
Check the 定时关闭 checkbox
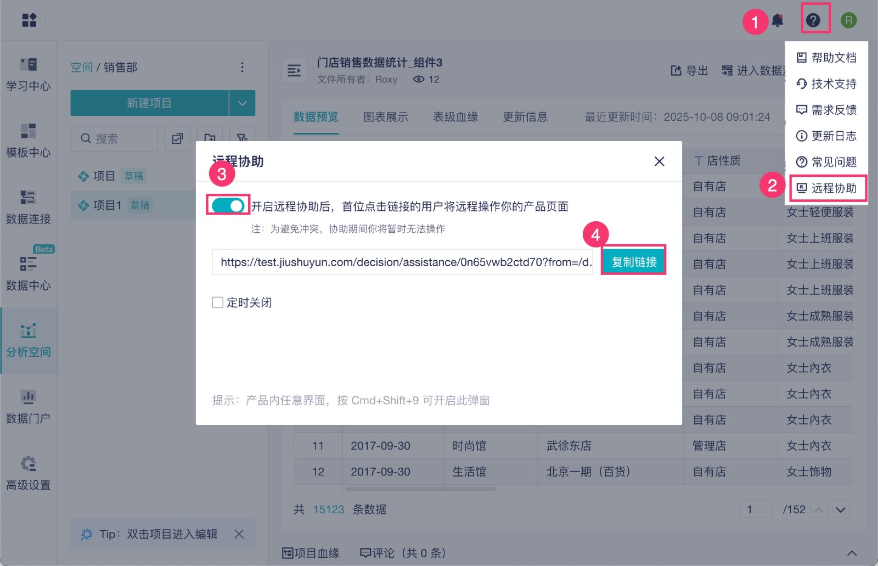[217, 302]
